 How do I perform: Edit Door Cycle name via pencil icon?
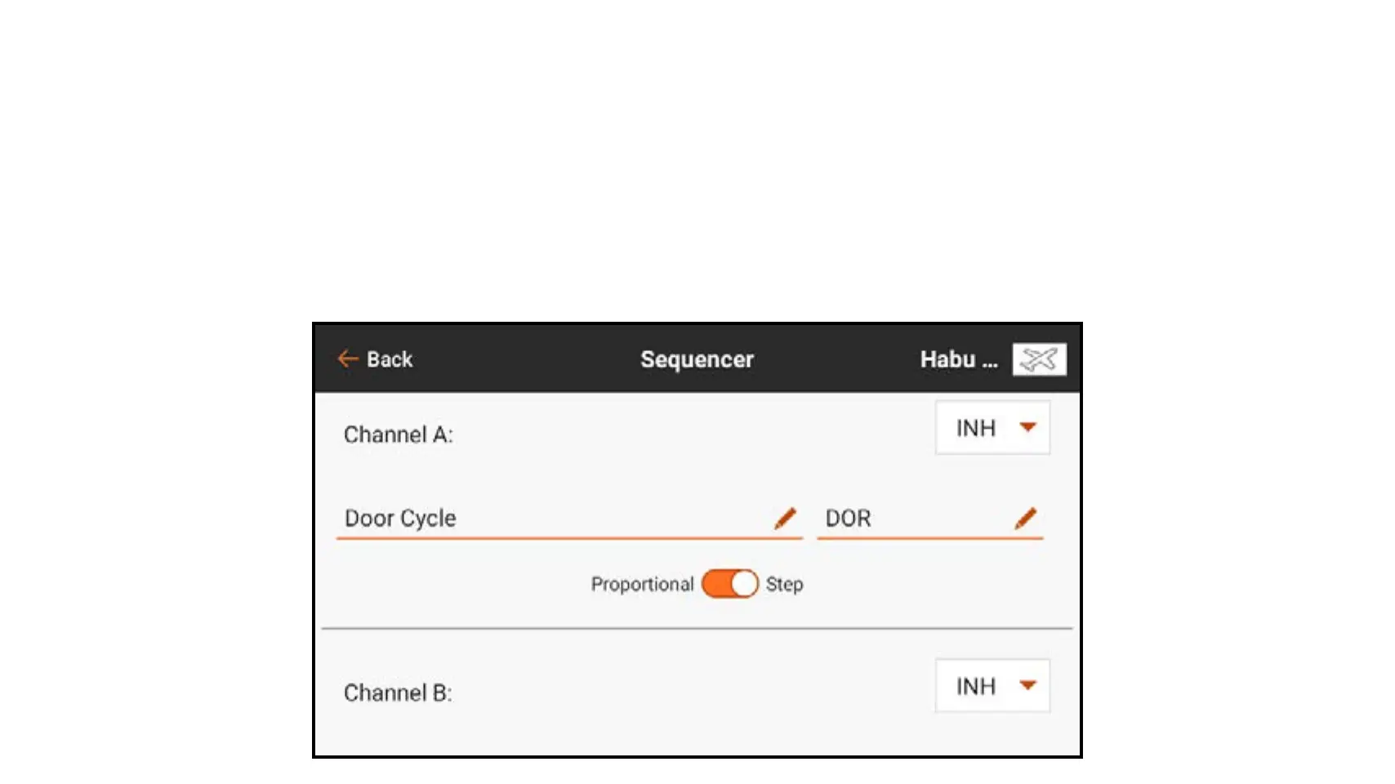pyautogui.click(x=785, y=518)
